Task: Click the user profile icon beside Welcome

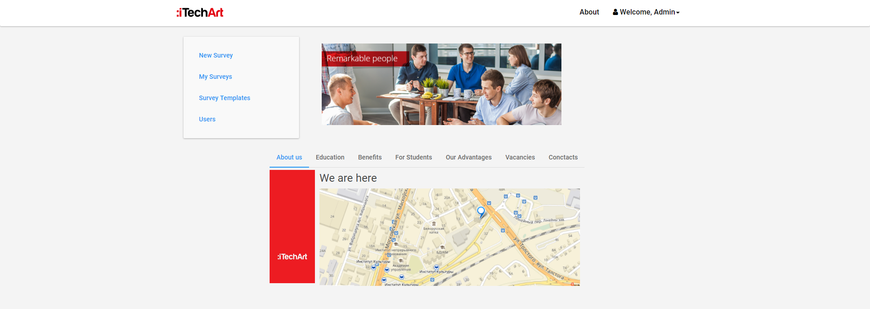Action: coord(615,12)
